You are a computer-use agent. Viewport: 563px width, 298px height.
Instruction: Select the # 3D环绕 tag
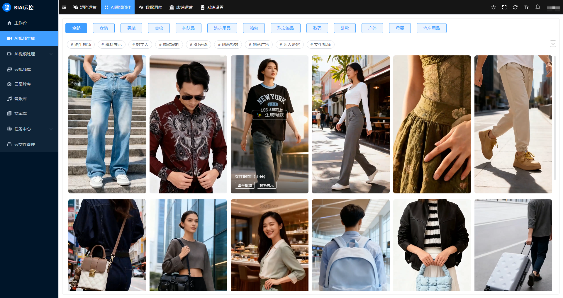[x=199, y=45]
